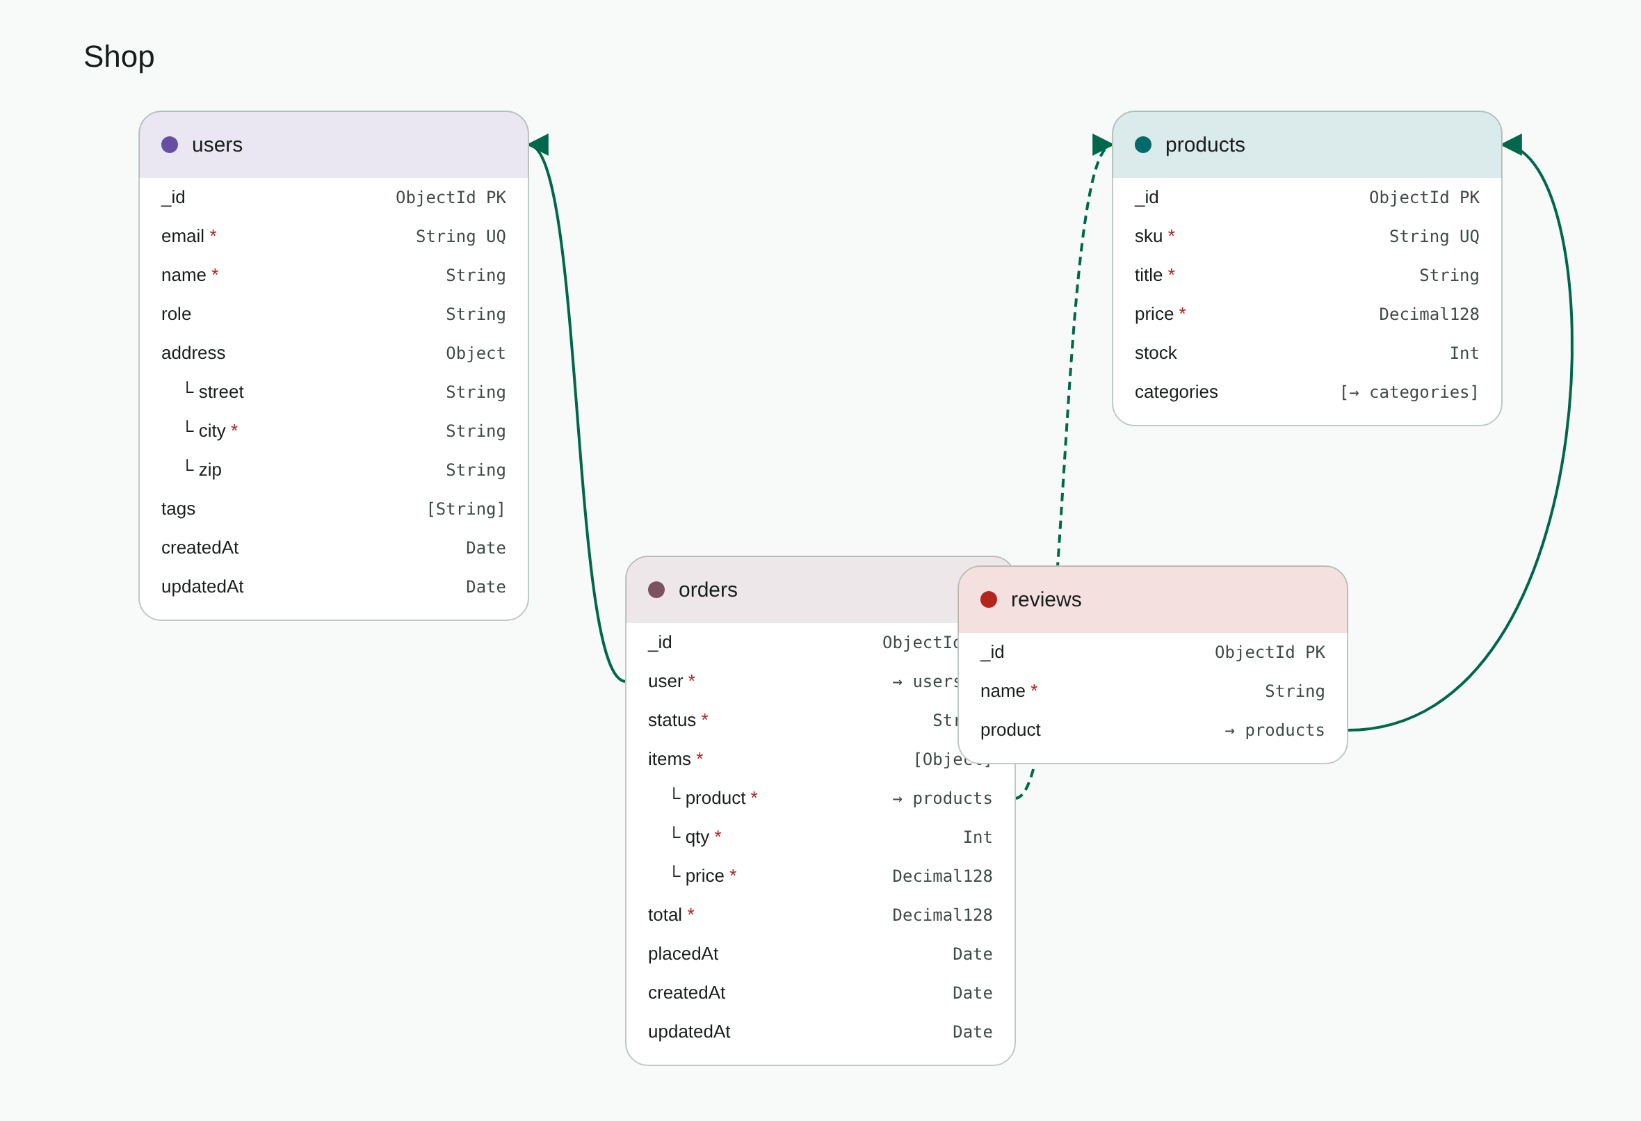This screenshot has width=1641, height=1121.
Task: Click String UQ type beside sku
Action: coord(1434,236)
